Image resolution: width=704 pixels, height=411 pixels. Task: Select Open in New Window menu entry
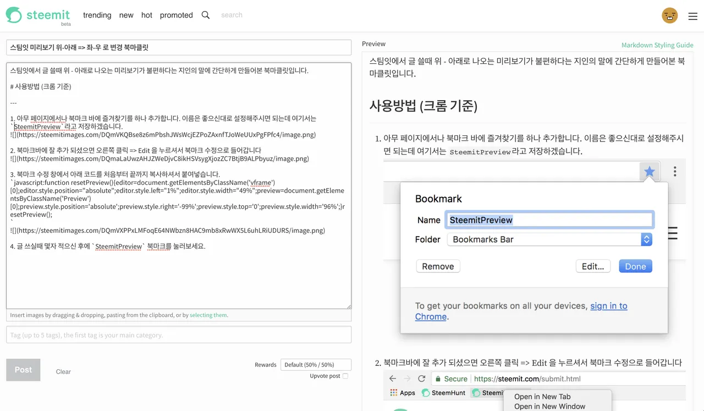click(549, 407)
